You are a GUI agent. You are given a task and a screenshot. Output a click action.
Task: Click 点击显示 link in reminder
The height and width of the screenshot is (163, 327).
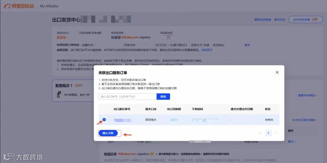tap(207, 50)
